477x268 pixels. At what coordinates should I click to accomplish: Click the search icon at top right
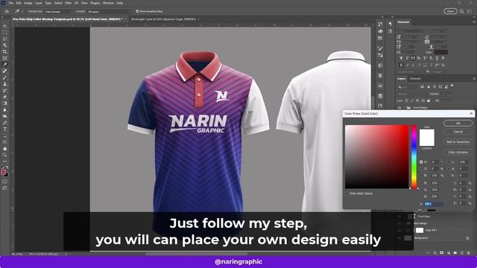(x=462, y=11)
